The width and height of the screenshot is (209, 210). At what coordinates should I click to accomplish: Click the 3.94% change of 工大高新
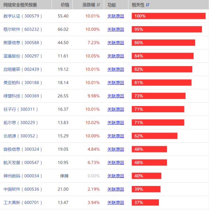tap(94, 202)
